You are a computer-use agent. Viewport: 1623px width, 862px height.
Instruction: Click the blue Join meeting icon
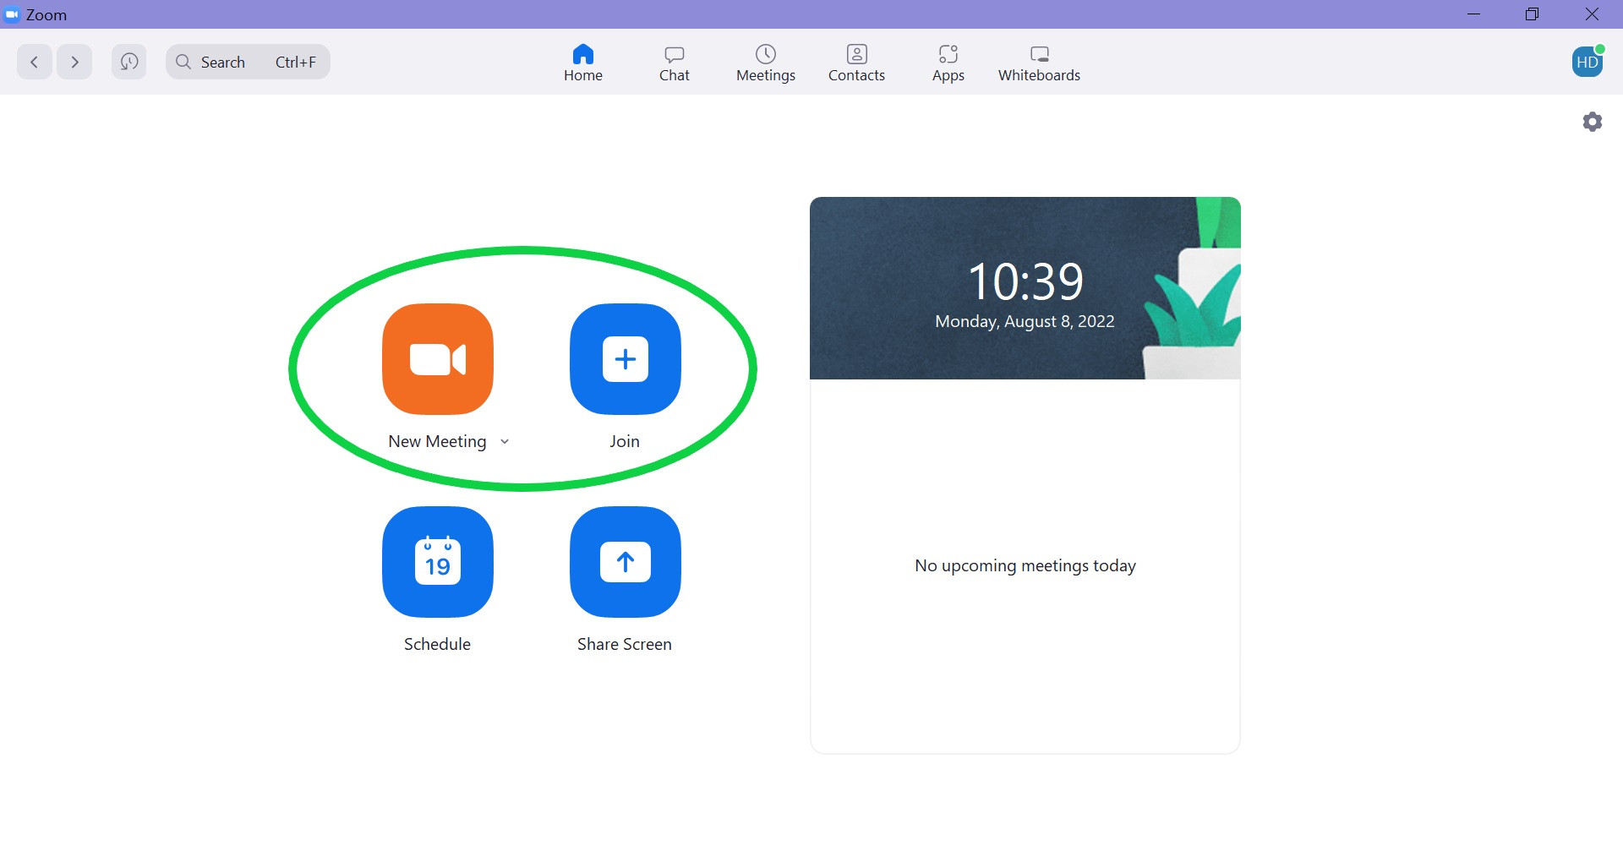(626, 359)
